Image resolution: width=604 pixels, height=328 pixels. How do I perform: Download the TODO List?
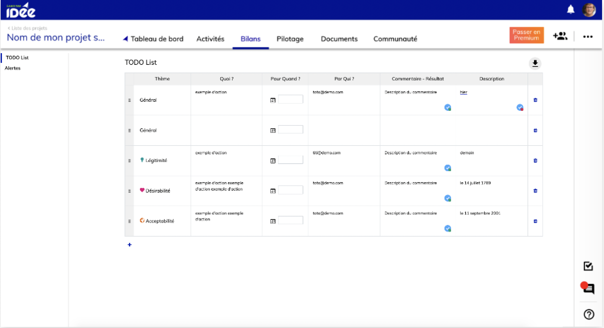tap(535, 63)
